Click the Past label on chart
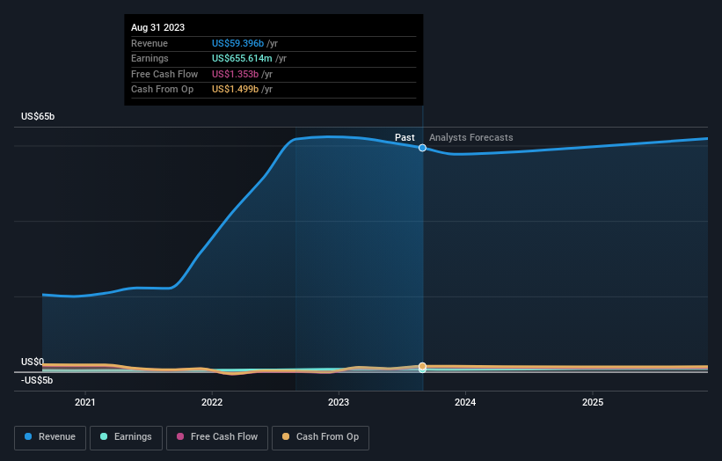722x461 pixels. pyautogui.click(x=405, y=137)
